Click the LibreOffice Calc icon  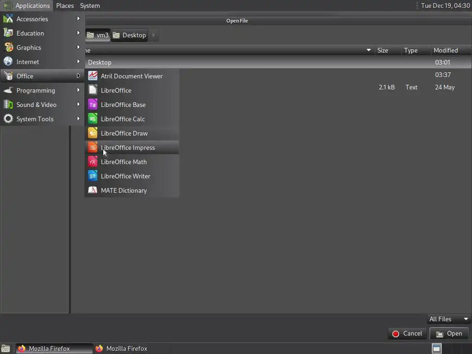(92, 118)
